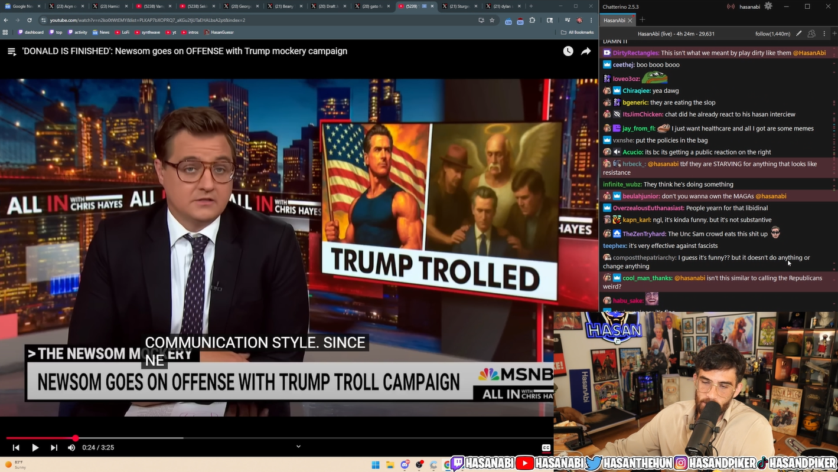Open the activity bookmark
838x472 pixels.
[x=77, y=32]
